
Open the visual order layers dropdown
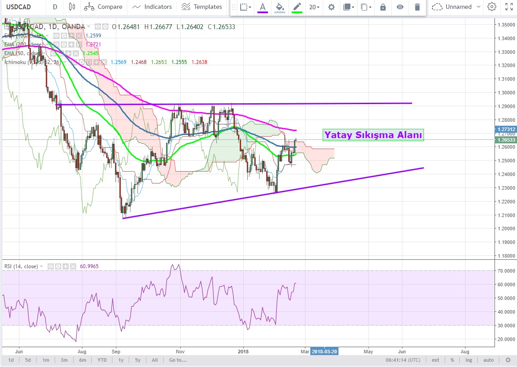(x=348, y=7)
